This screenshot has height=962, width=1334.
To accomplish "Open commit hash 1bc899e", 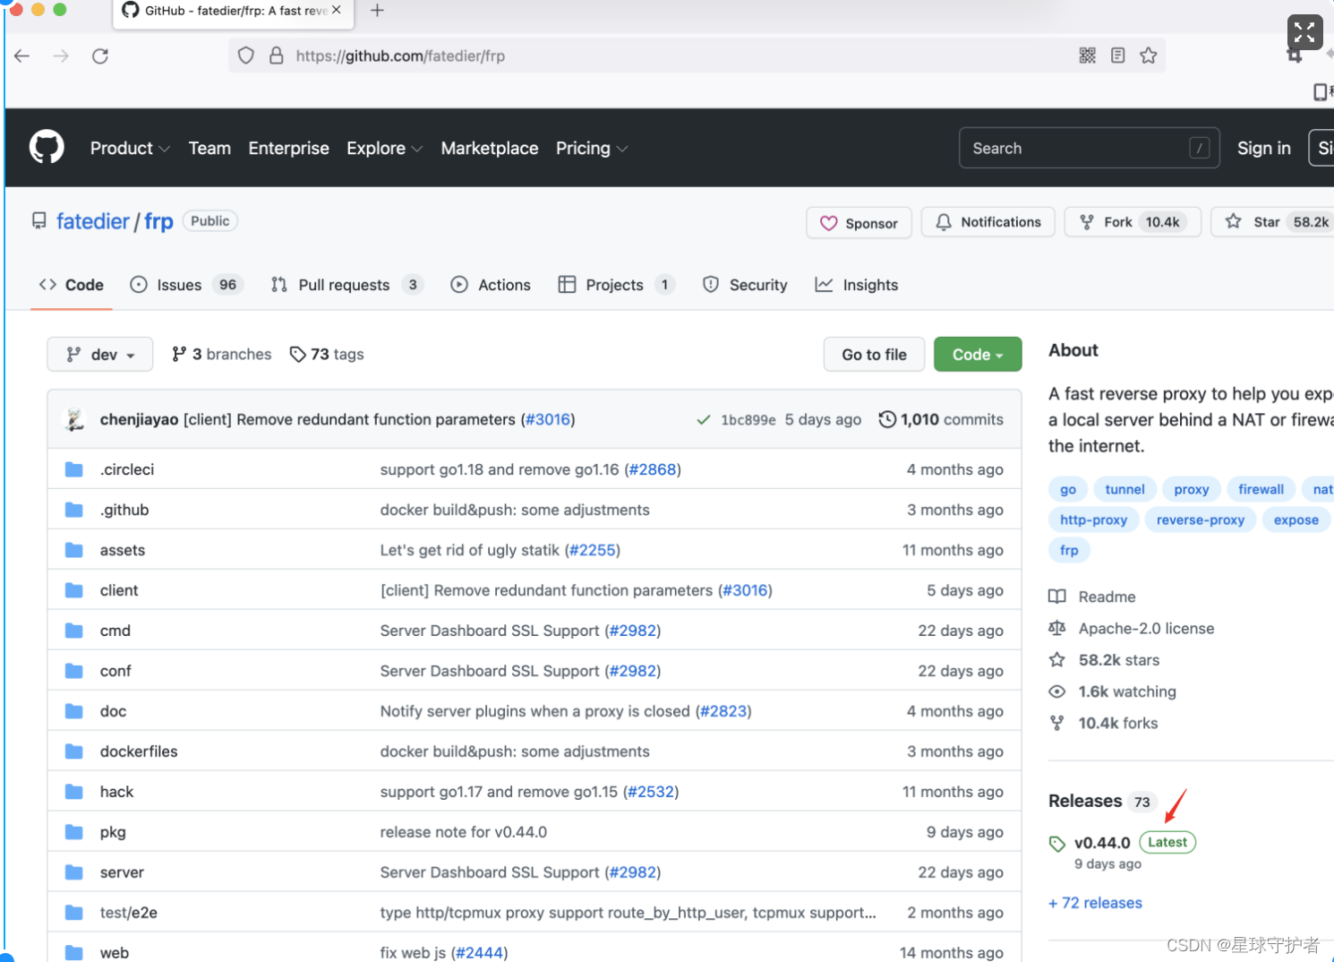I will click(x=748, y=420).
